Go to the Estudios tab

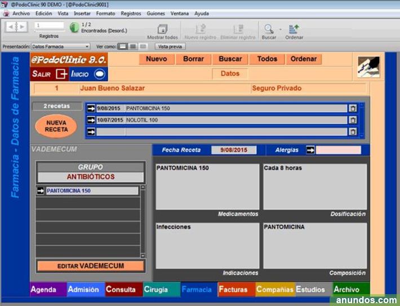(314, 290)
